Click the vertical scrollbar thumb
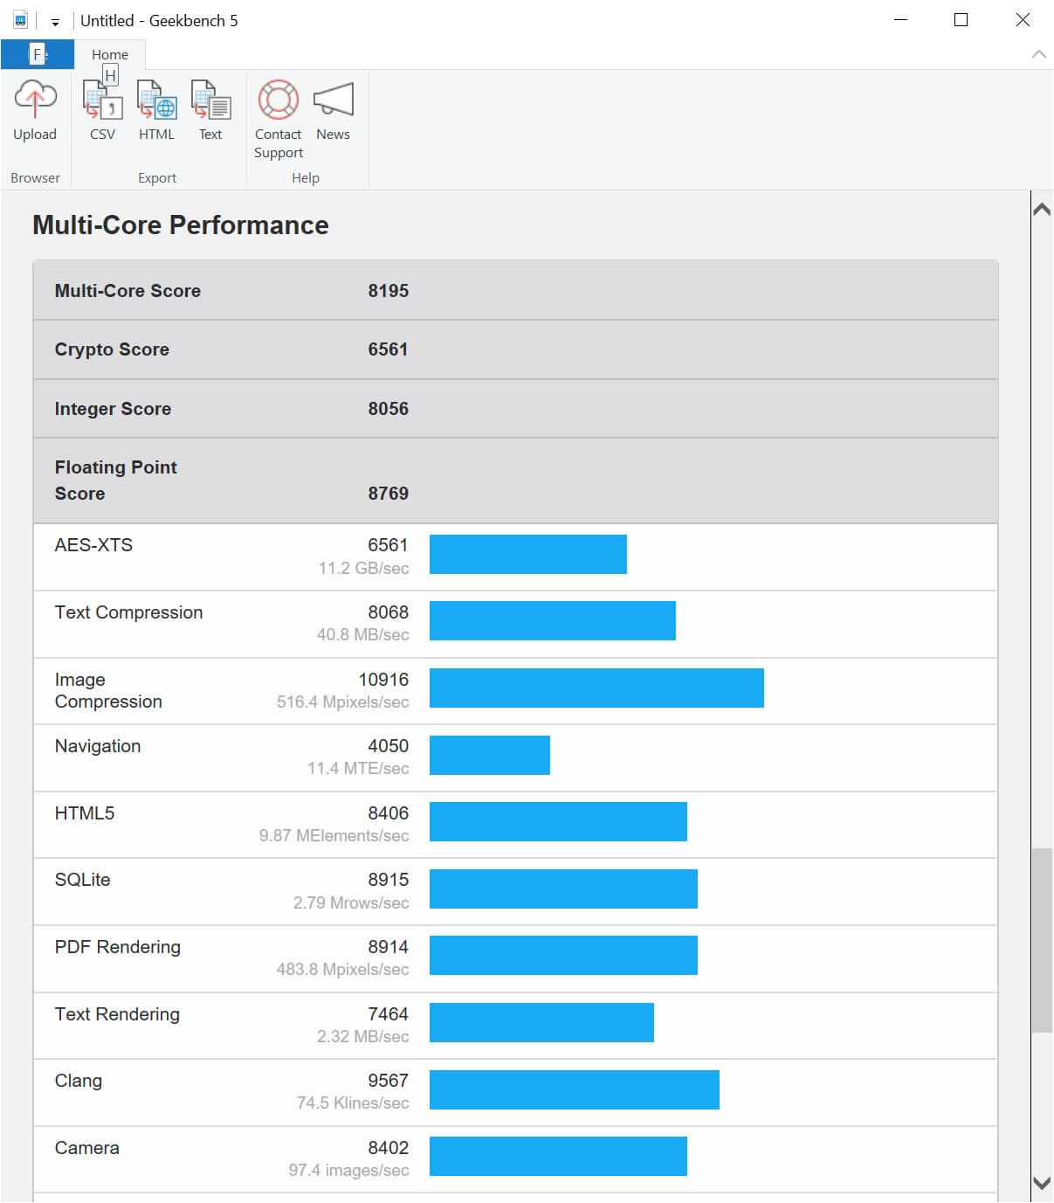 click(x=1041, y=939)
